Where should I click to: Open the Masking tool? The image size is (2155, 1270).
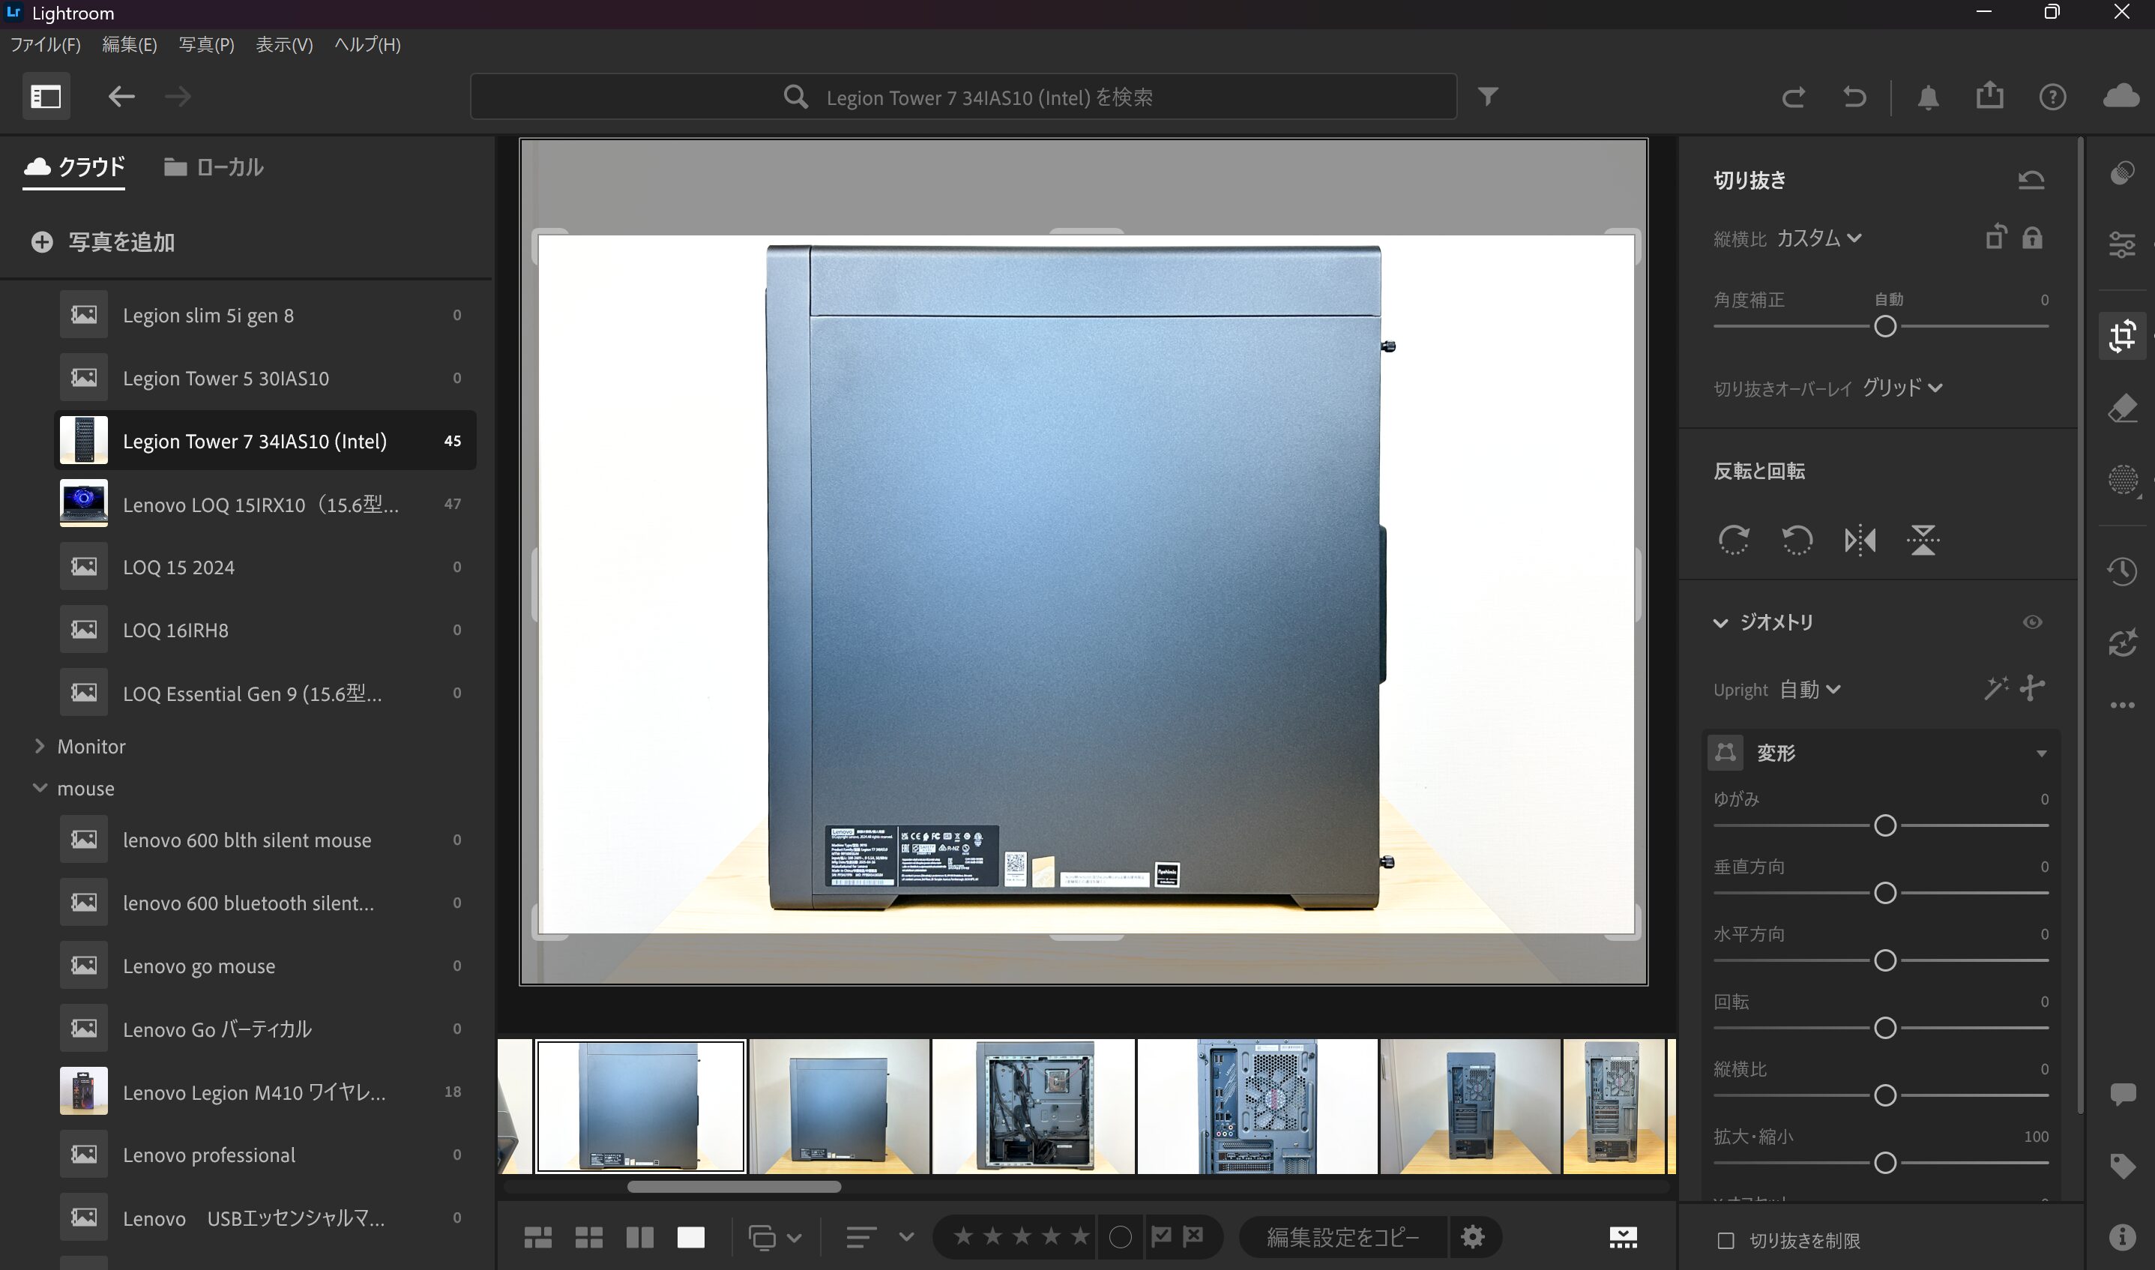[2123, 480]
